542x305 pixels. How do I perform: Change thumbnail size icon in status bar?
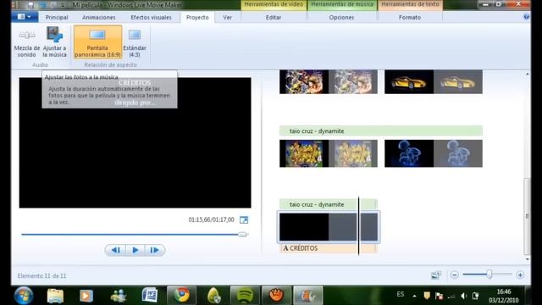coord(436,274)
